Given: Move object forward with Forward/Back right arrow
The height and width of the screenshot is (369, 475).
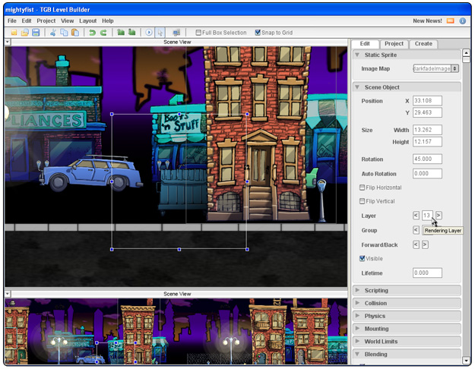Looking at the screenshot, I should tap(425, 244).
